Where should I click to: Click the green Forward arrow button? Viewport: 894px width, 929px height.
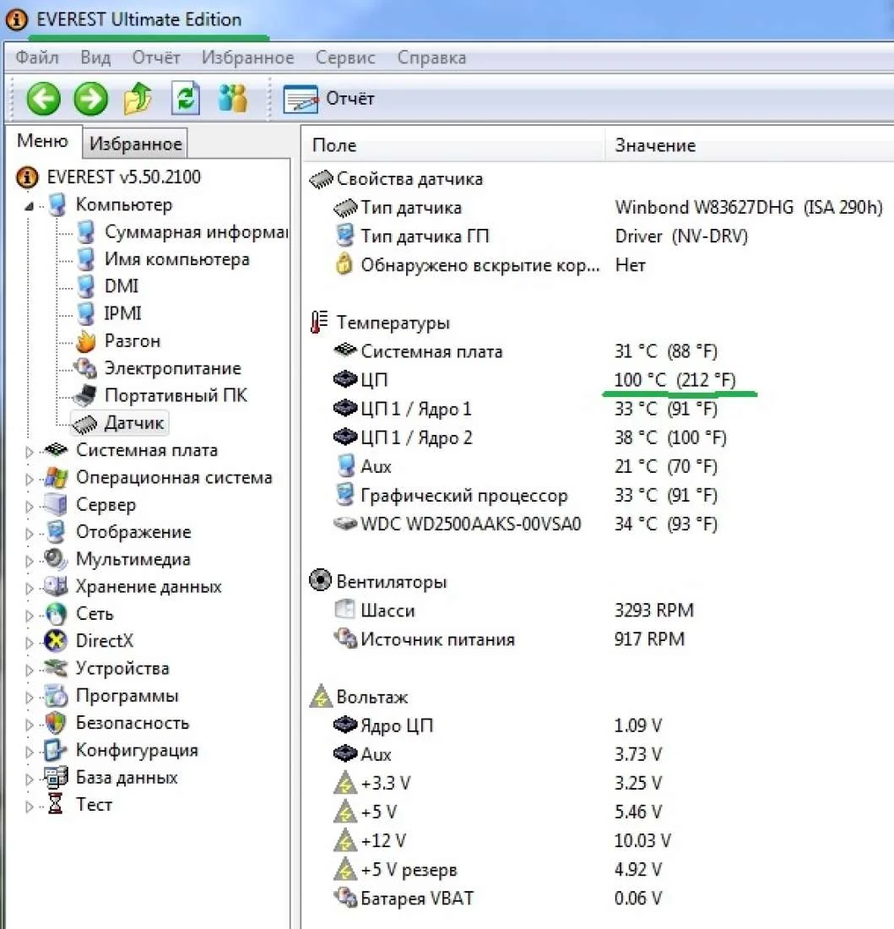pos(90,98)
